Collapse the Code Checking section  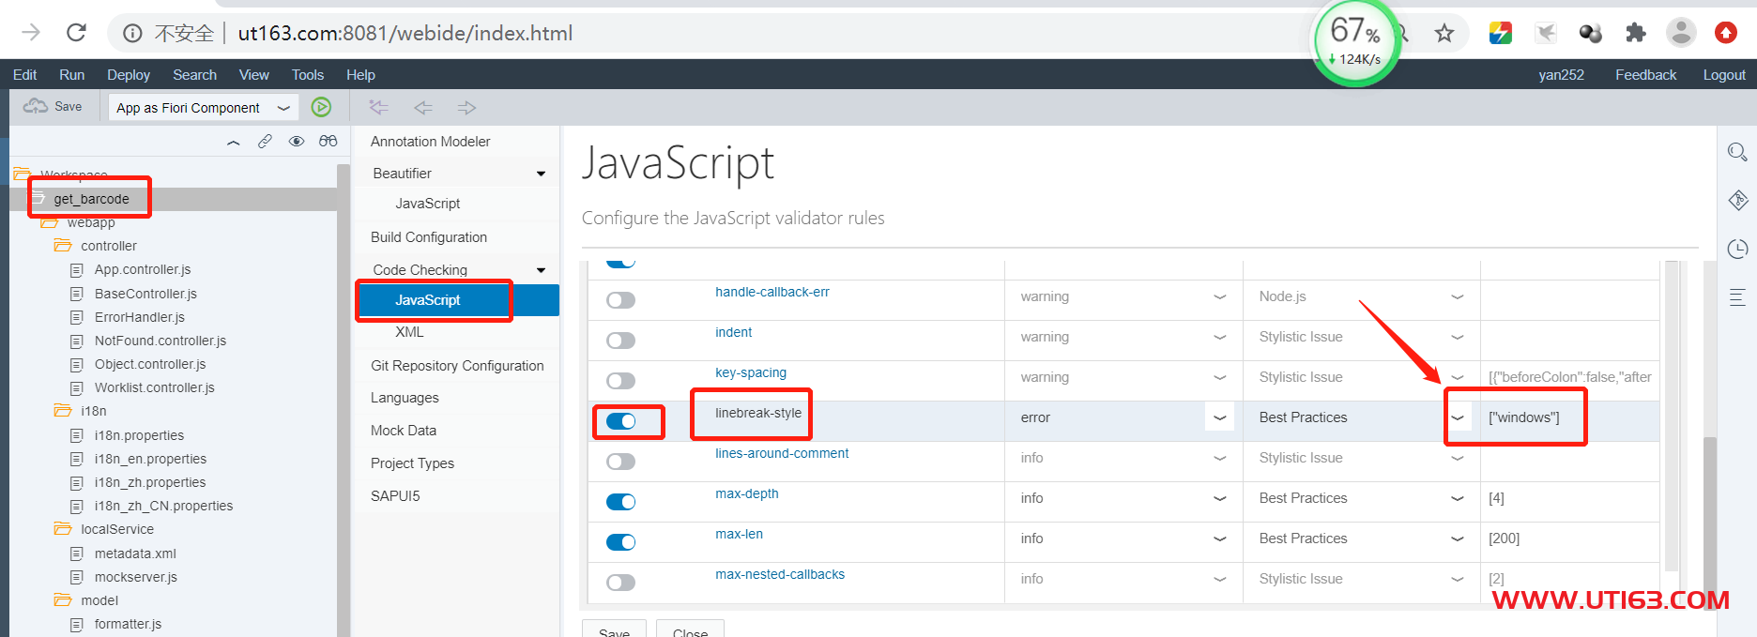541,270
